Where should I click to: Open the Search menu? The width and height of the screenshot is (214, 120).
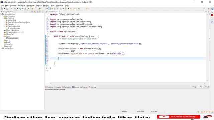(x=39, y=6)
